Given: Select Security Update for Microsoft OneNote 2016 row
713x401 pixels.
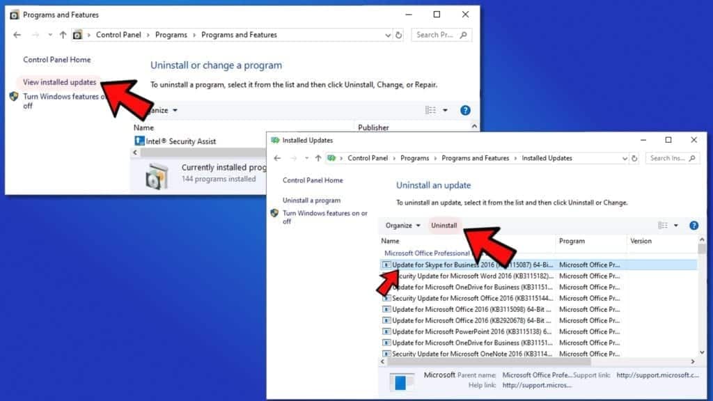Looking at the screenshot, I should 538,353.
